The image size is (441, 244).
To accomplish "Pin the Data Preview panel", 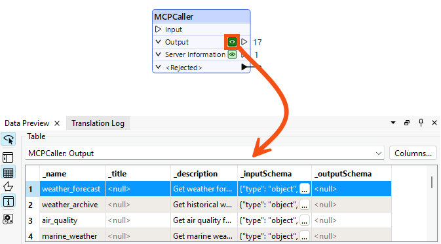I will tap(421, 123).
